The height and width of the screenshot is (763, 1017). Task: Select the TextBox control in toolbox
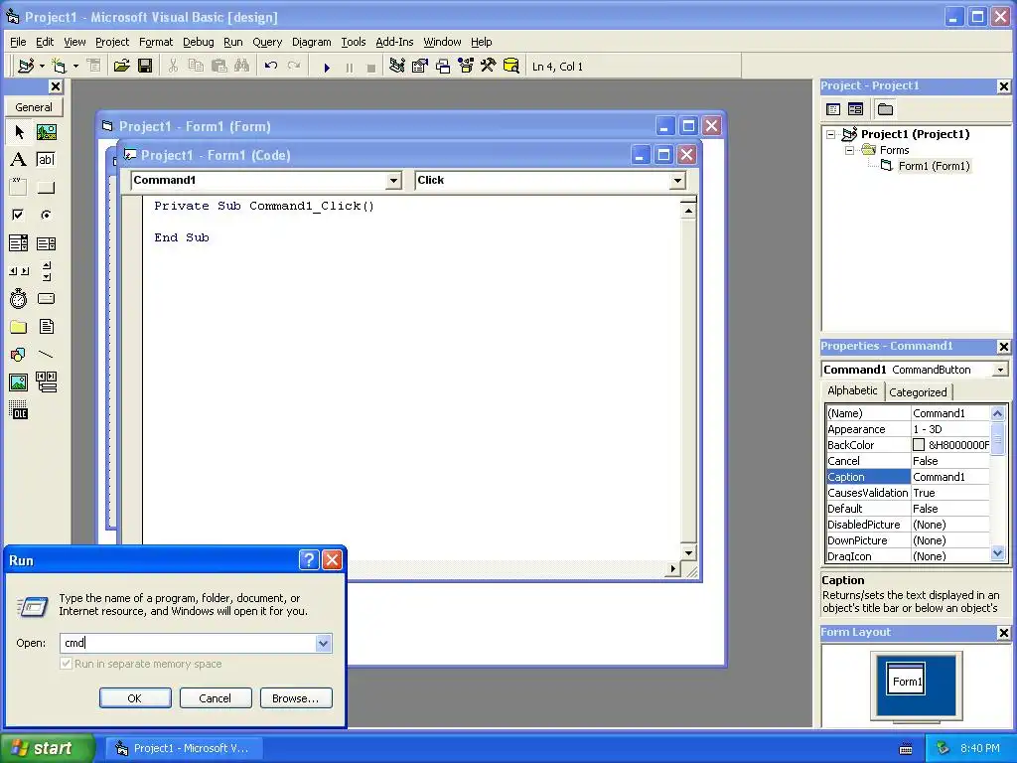46,160
